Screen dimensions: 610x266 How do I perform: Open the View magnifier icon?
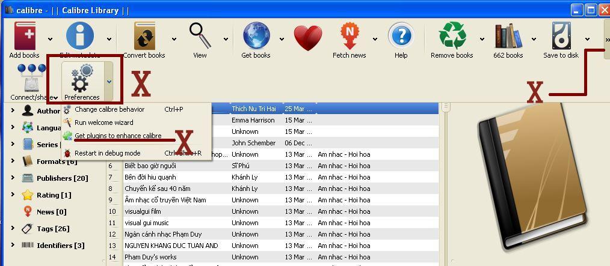tap(200, 35)
